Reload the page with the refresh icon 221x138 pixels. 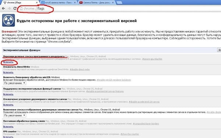coord(15,8)
